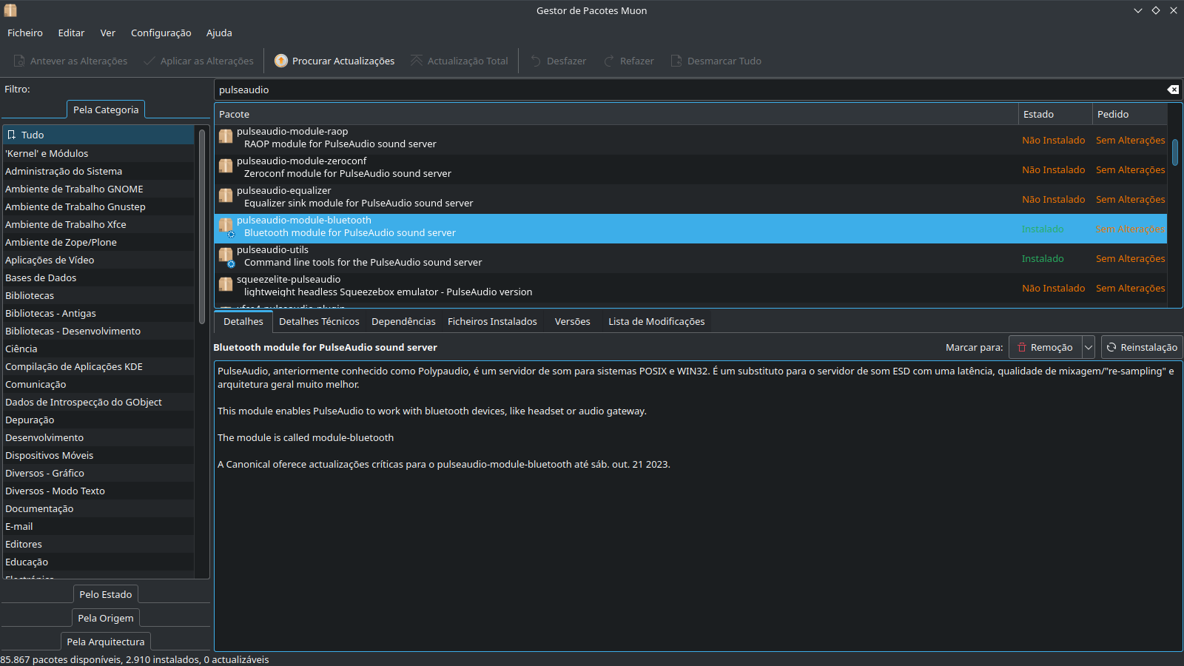Select Bibliotecas - Antigas category

98,313
